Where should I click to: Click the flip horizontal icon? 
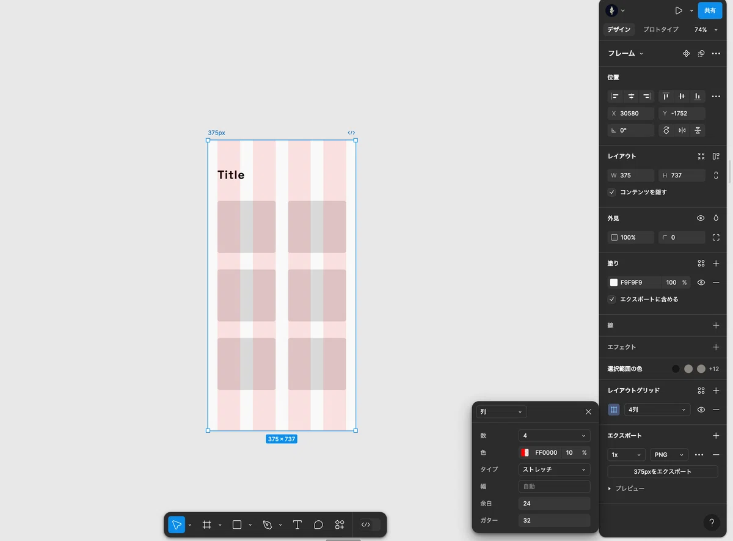pos(682,130)
